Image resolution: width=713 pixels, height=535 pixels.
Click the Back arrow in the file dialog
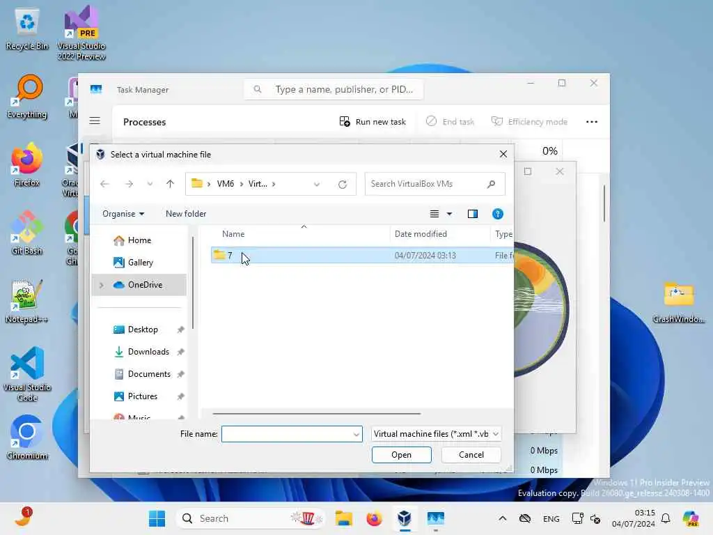click(x=104, y=184)
